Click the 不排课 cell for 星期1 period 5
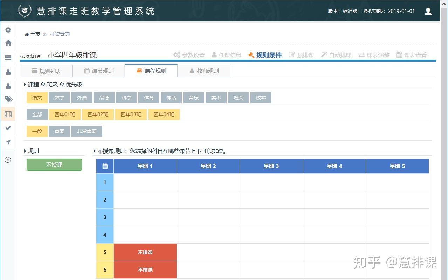The height and width of the screenshot is (280, 448). coord(145,252)
